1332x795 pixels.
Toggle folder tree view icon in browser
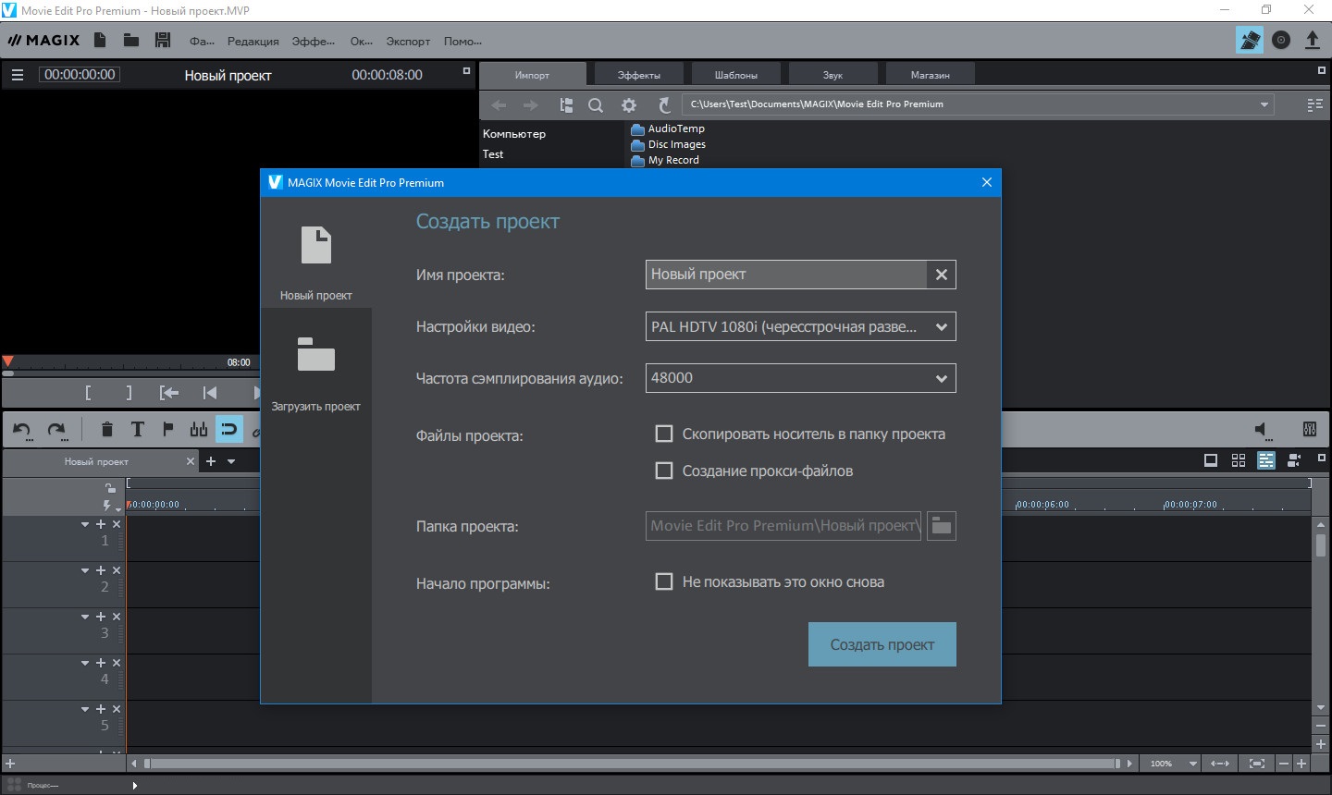(x=566, y=105)
